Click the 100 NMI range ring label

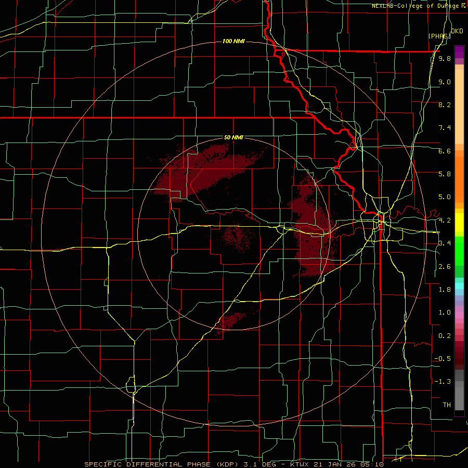(233, 41)
